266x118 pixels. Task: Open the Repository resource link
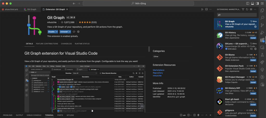click(x=158, y=73)
